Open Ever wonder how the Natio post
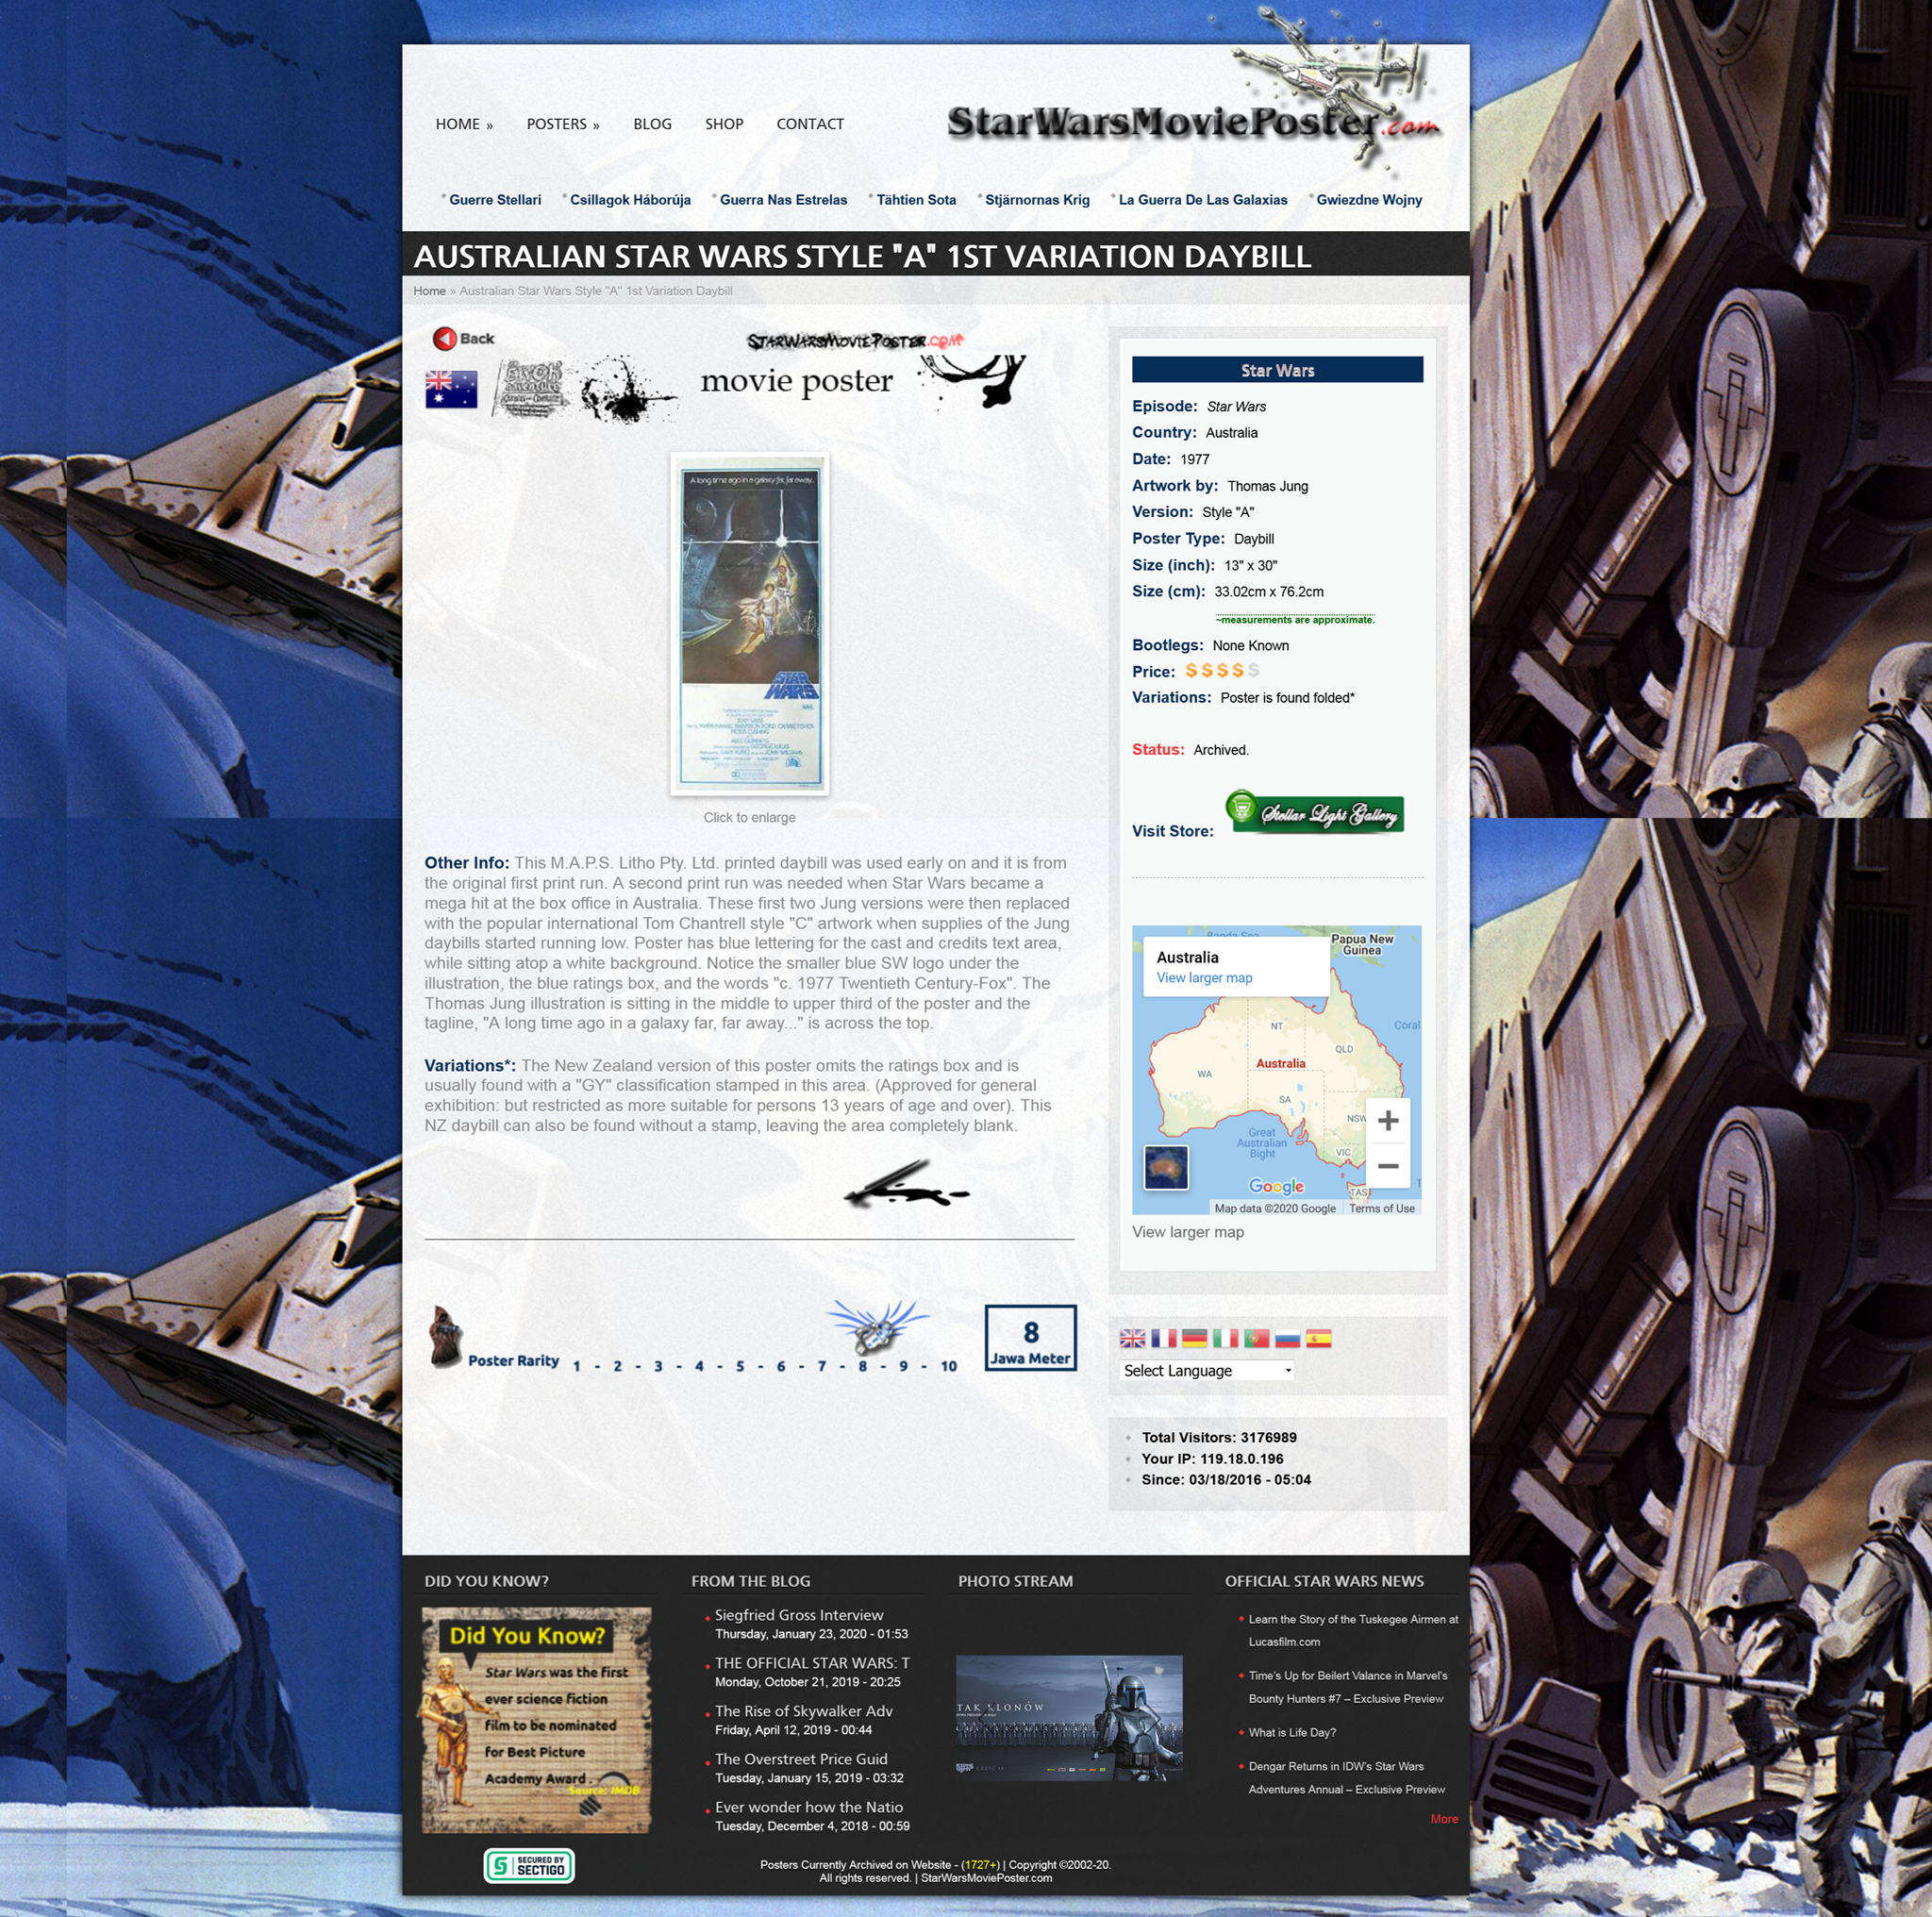 [x=808, y=1807]
